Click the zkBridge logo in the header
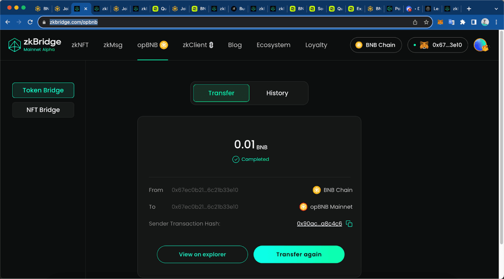The image size is (504, 279). click(35, 45)
